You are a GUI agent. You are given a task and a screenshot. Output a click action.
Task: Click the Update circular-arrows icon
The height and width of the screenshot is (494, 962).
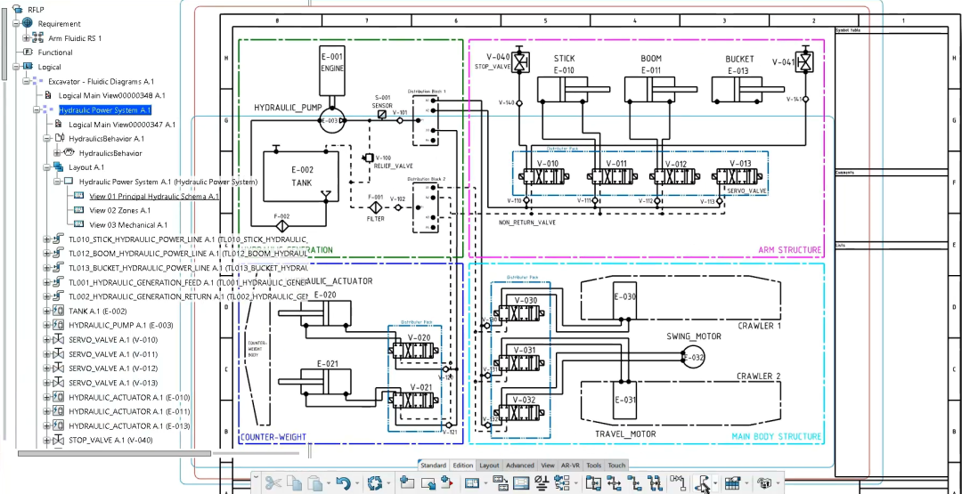tap(374, 483)
